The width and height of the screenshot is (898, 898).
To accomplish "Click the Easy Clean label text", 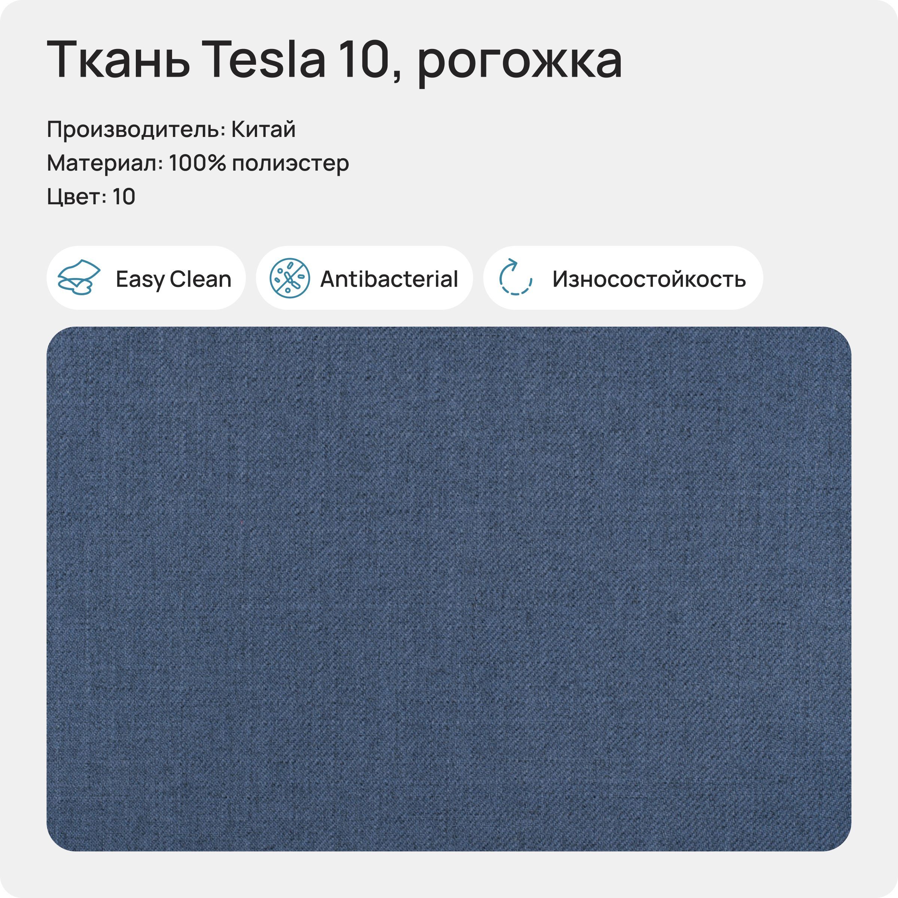I will coord(173,280).
